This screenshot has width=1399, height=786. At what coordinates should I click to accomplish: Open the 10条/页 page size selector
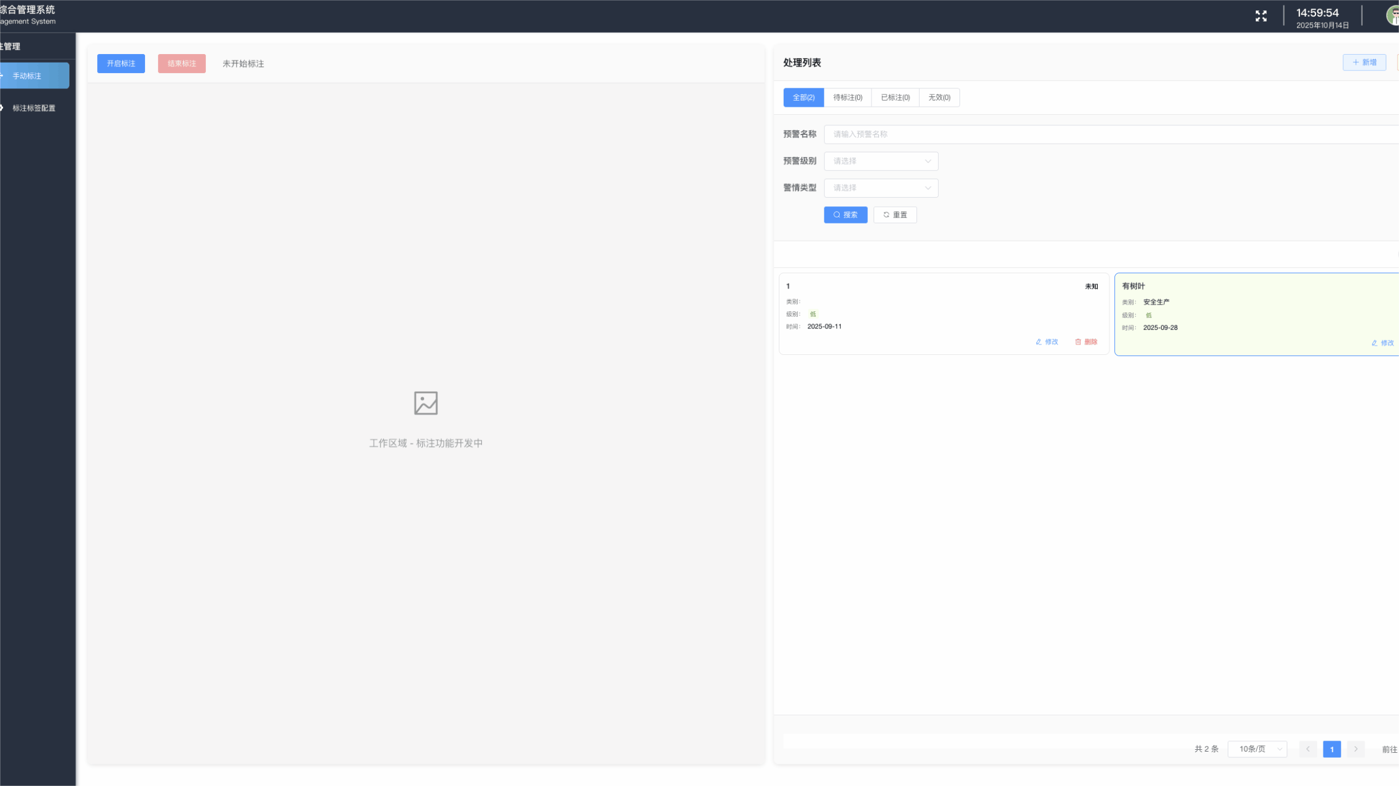1257,749
